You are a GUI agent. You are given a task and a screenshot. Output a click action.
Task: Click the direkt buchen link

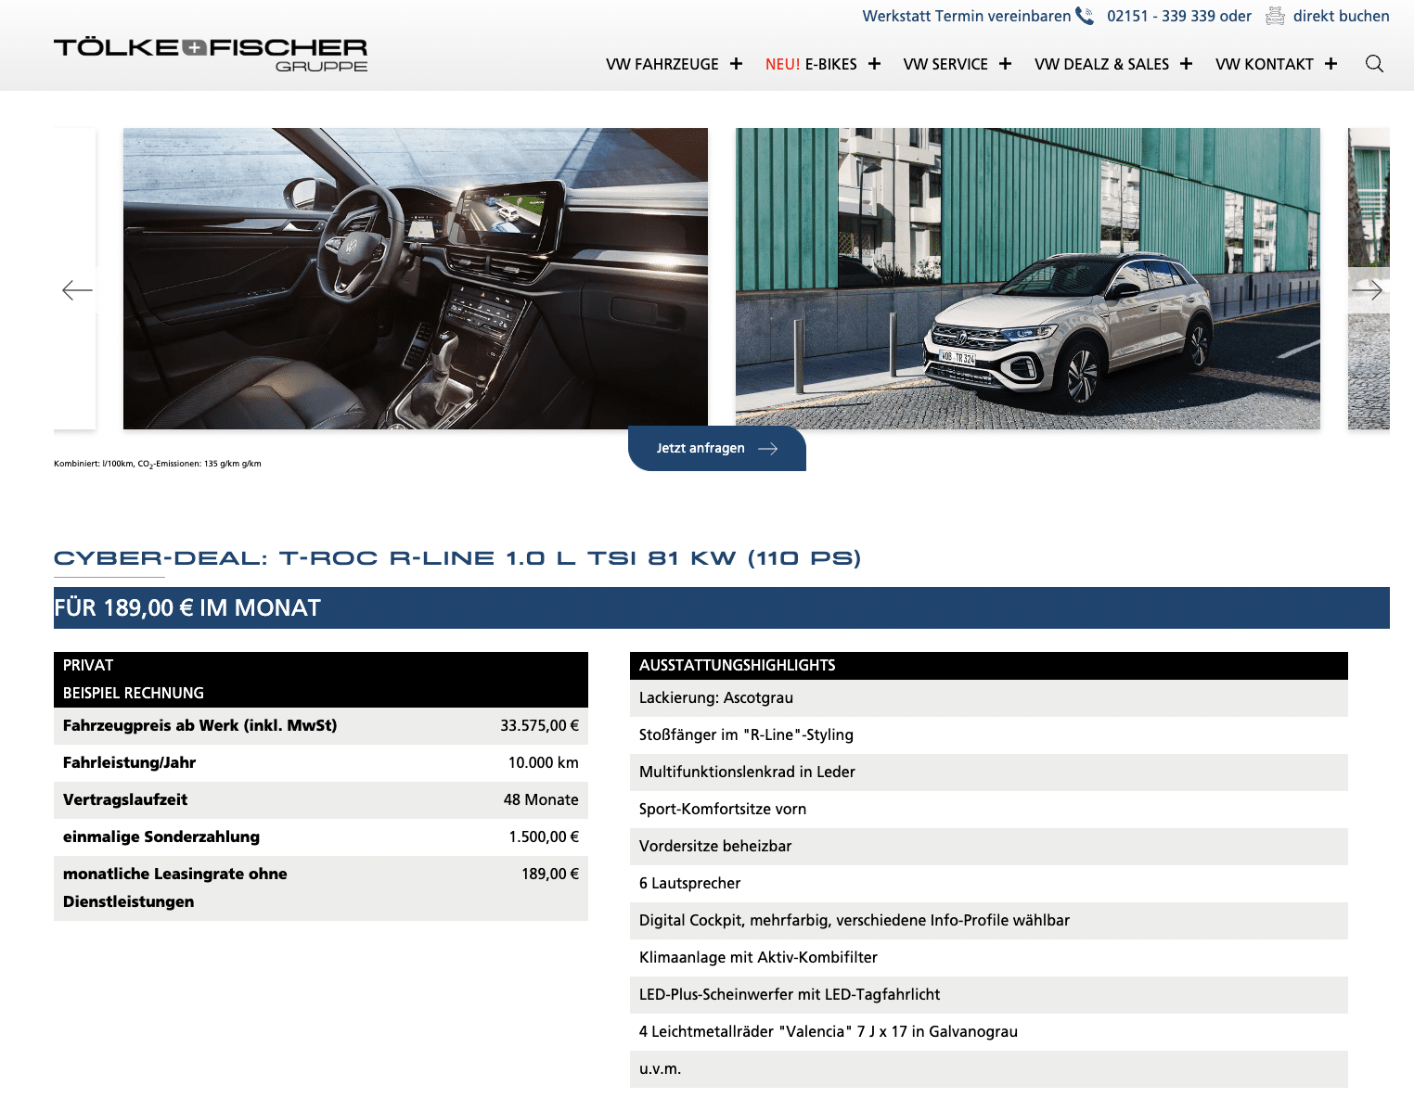(x=1341, y=16)
